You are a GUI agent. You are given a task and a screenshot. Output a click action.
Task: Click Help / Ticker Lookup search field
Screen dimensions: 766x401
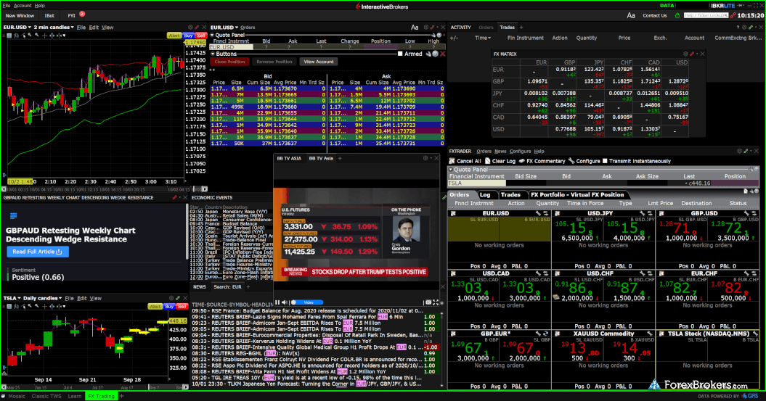pos(706,16)
